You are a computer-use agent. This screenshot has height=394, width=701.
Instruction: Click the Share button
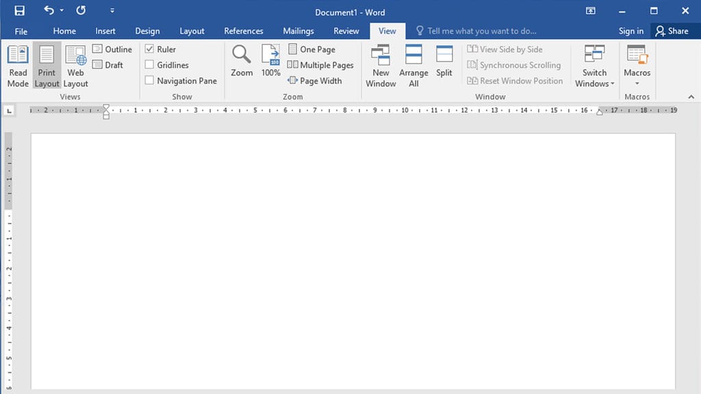[674, 31]
